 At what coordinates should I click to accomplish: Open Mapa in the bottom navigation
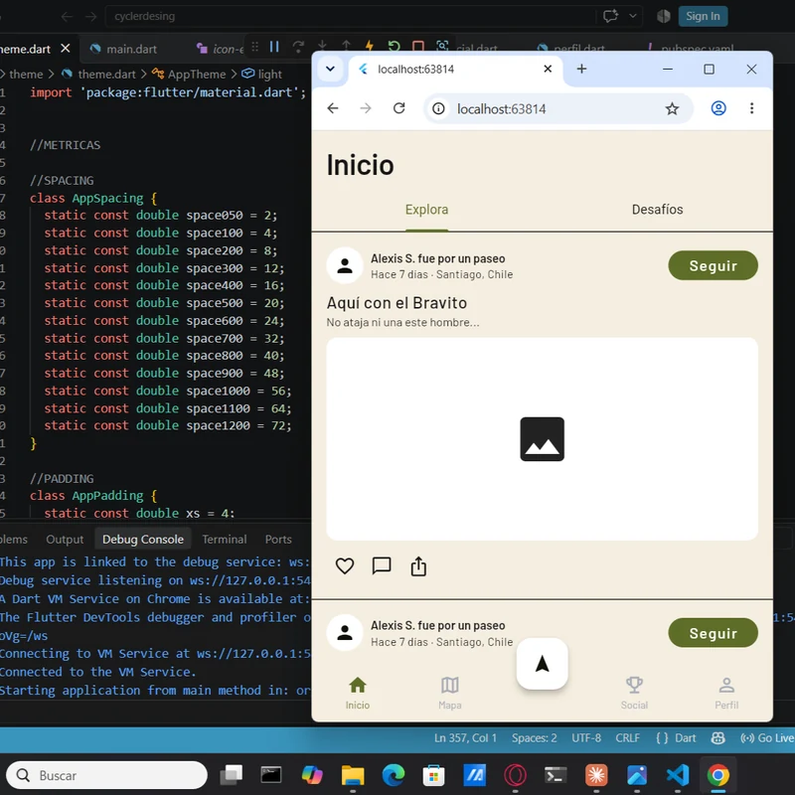(x=450, y=693)
